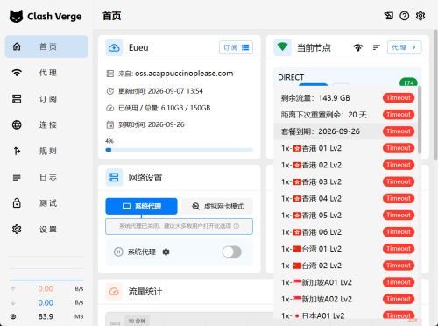This screenshot has width=438, height=326.
Task: Open 日志 logs page
Action: [46, 177]
